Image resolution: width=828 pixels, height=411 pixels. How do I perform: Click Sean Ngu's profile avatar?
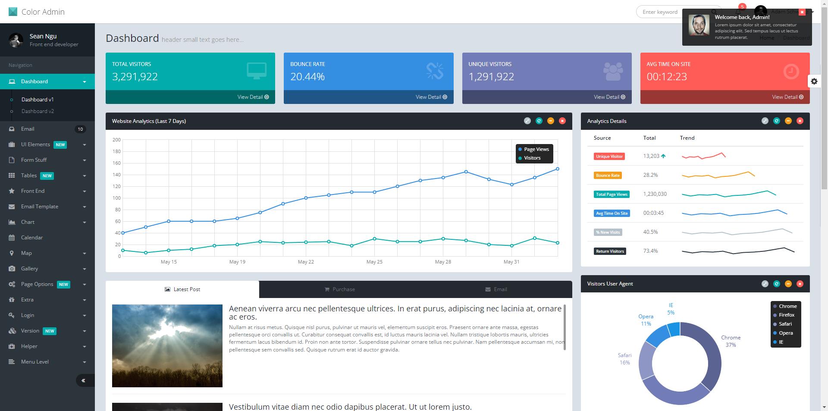[x=16, y=40]
